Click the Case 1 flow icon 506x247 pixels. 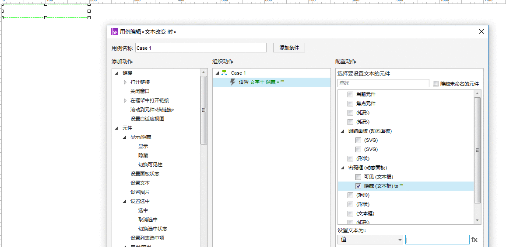(224, 73)
